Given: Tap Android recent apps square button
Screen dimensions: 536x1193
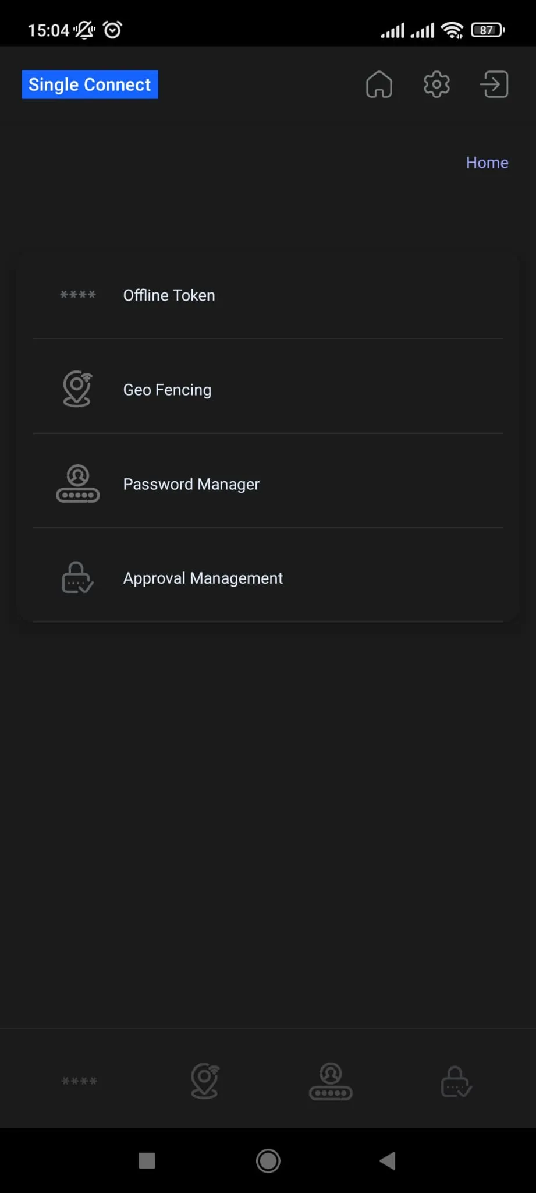Looking at the screenshot, I should click(x=147, y=1160).
